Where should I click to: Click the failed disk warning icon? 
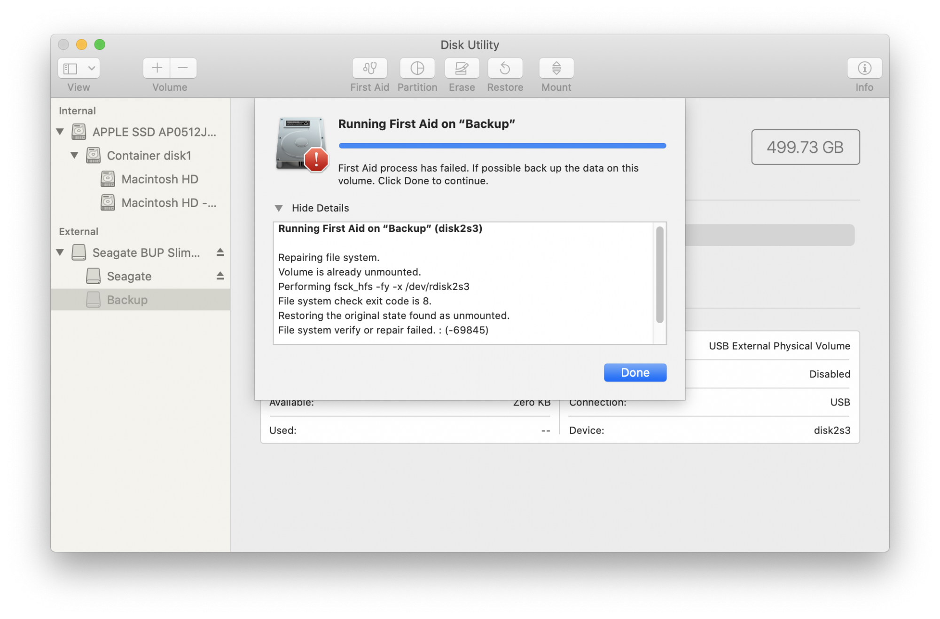pyautogui.click(x=302, y=144)
